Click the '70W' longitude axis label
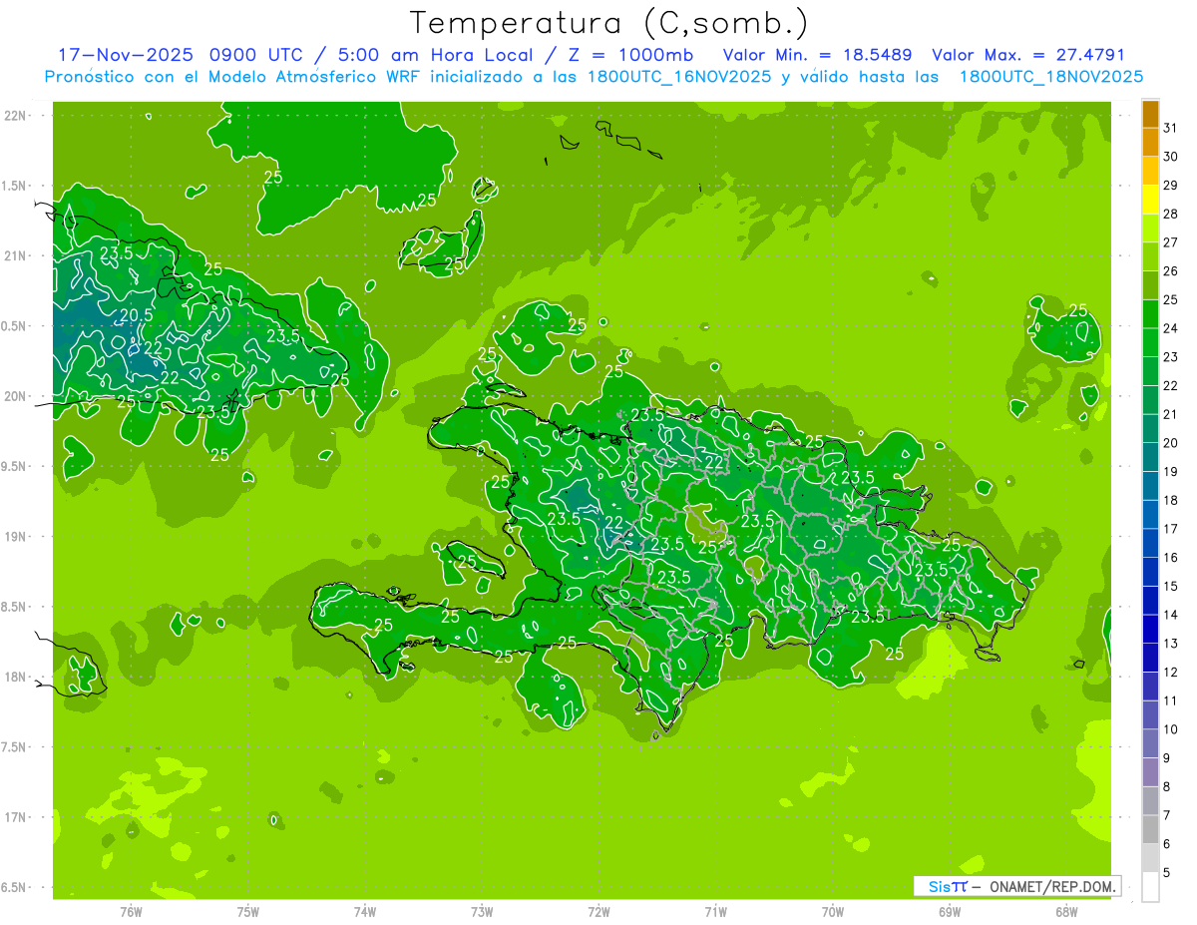1197x925 pixels. click(x=833, y=910)
